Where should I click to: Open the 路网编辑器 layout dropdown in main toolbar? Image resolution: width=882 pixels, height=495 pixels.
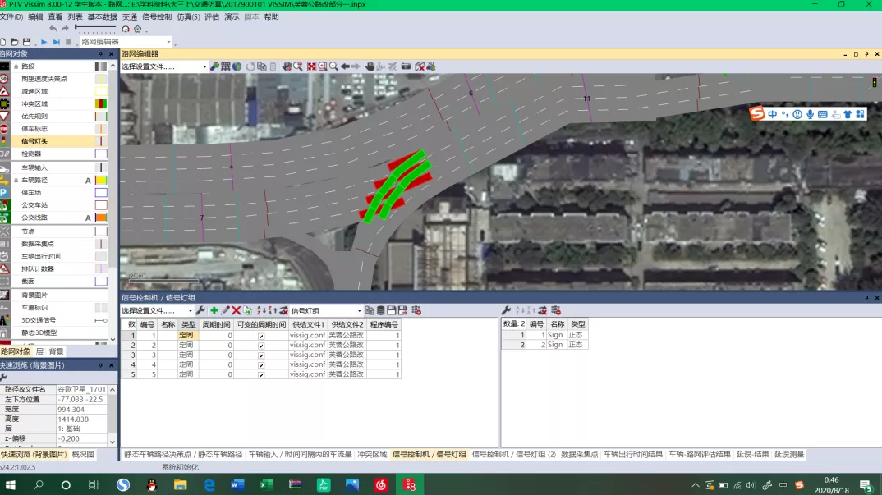pyautogui.click(x=168, y=42)
